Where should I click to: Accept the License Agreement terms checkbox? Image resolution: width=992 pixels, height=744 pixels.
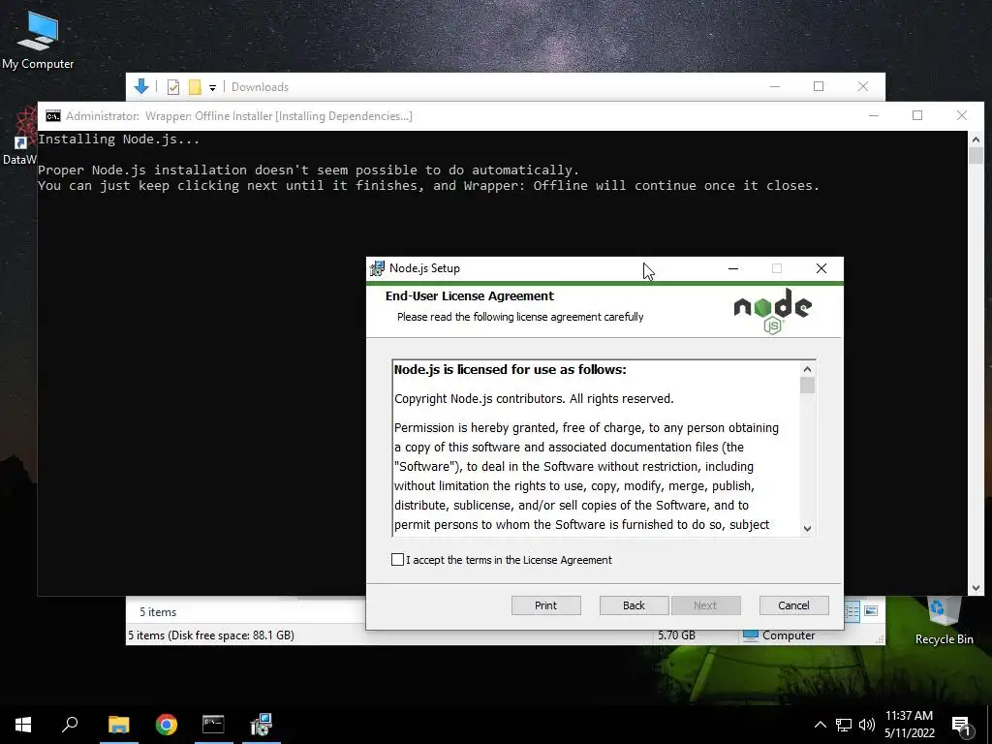click(x=397, y=559)
